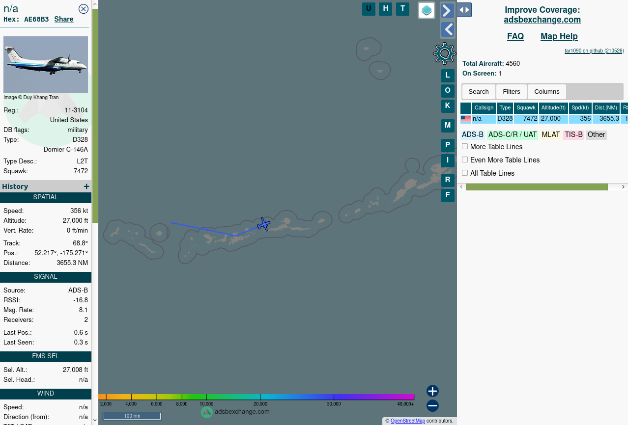Open the Map Help link
The width and height of the screenshot is (628, 425).
tap(559, 36)
